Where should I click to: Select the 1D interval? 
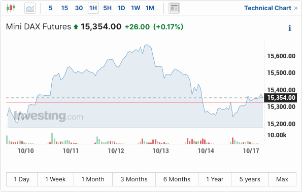[x=121, y=8]
